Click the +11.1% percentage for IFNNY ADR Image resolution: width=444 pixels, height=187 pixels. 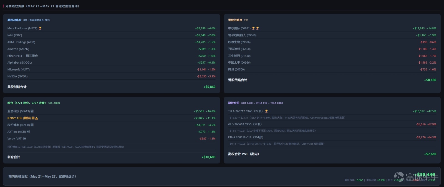point(211,118)
